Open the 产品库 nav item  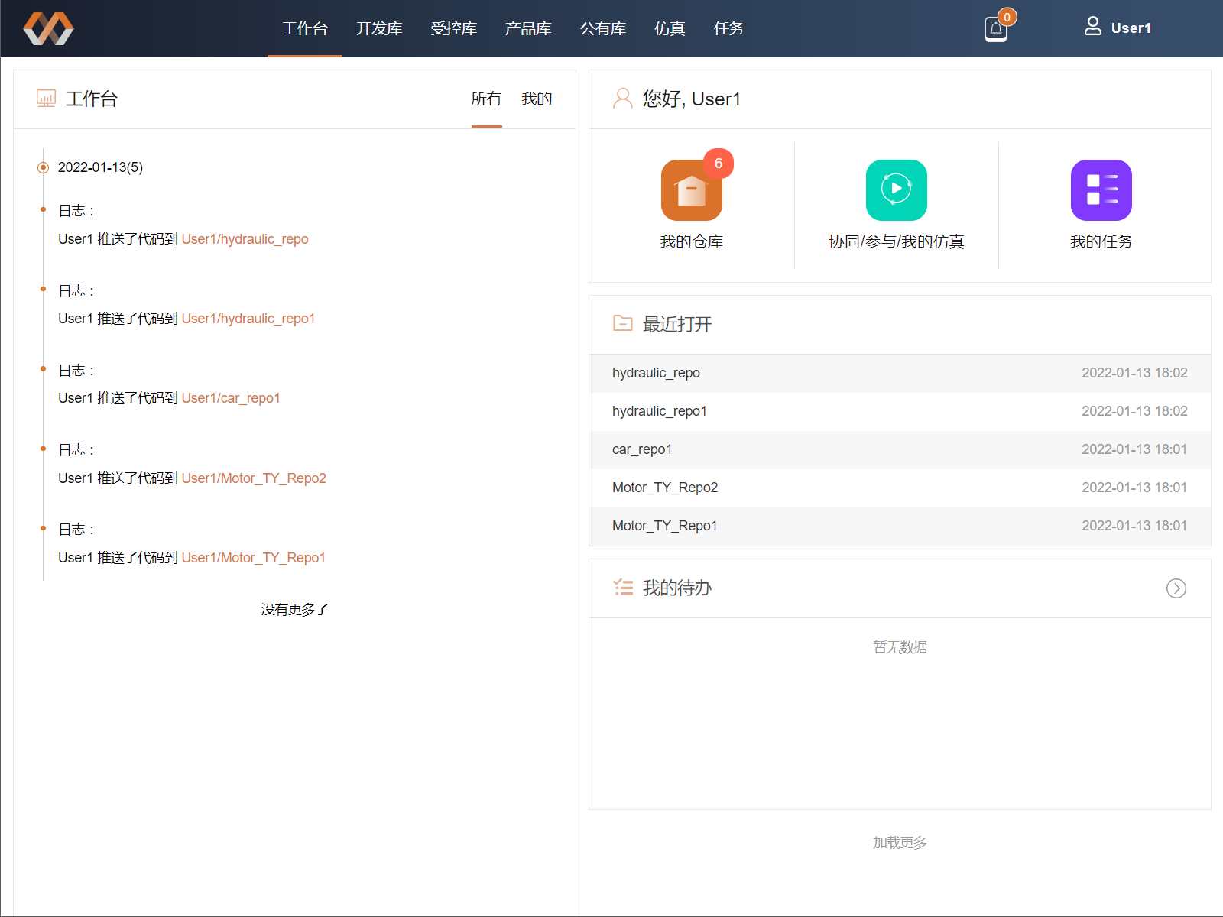[528, 28]
